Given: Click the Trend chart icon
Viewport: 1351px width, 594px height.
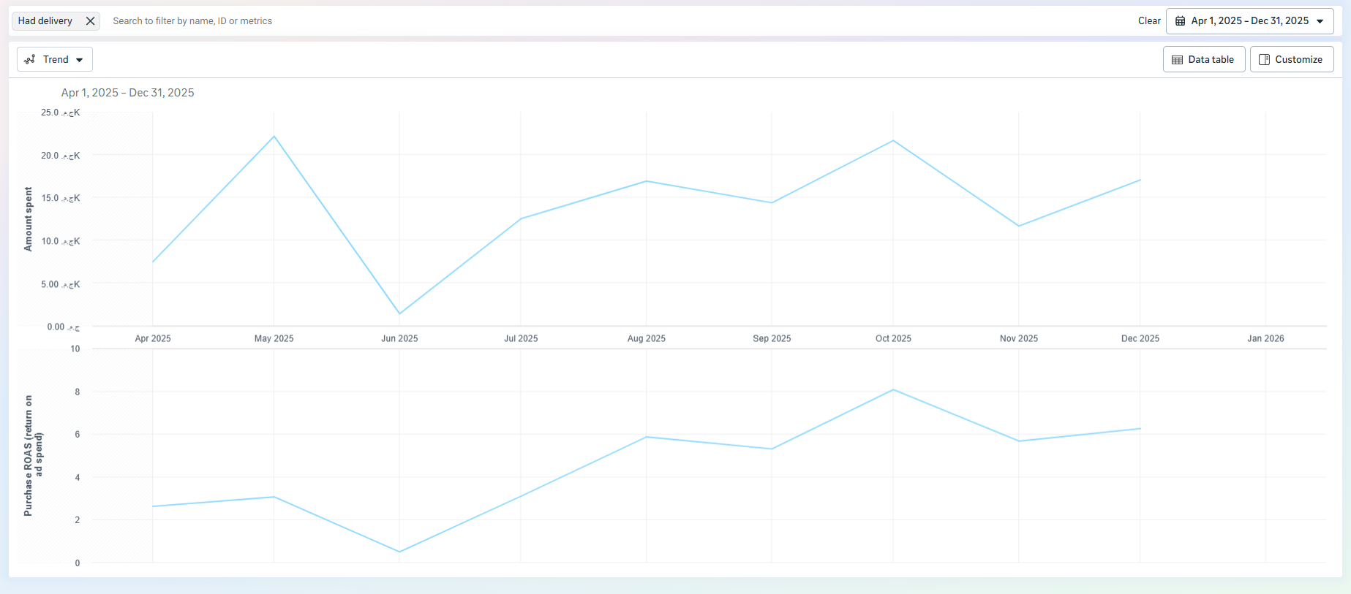Looking at the screenshot, I should 30,59.
